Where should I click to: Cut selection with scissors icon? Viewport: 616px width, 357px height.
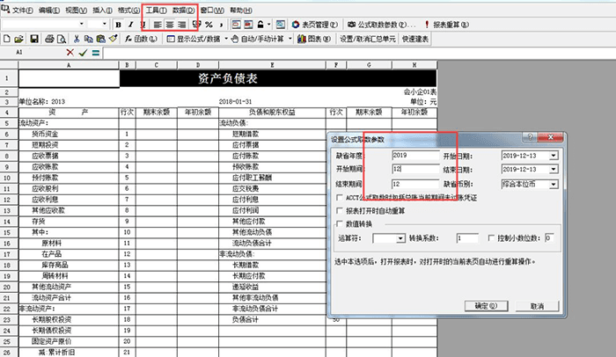pyautogui.click(x=77, y=39)
